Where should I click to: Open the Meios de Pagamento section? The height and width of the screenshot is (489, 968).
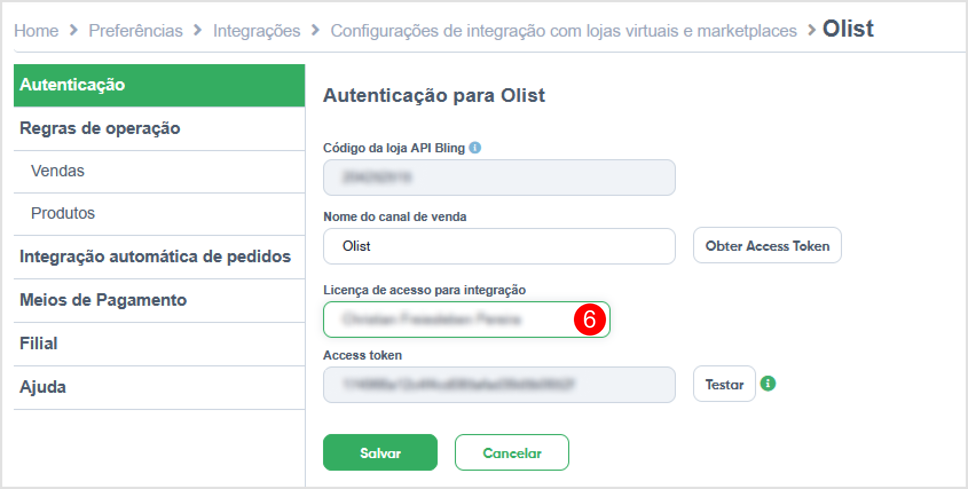coord(103,299)
